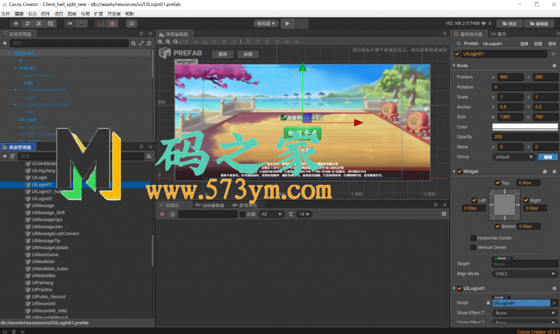Screen dimensions: 560x334
Task: Open the 开发者 menu
Action: 114,14
